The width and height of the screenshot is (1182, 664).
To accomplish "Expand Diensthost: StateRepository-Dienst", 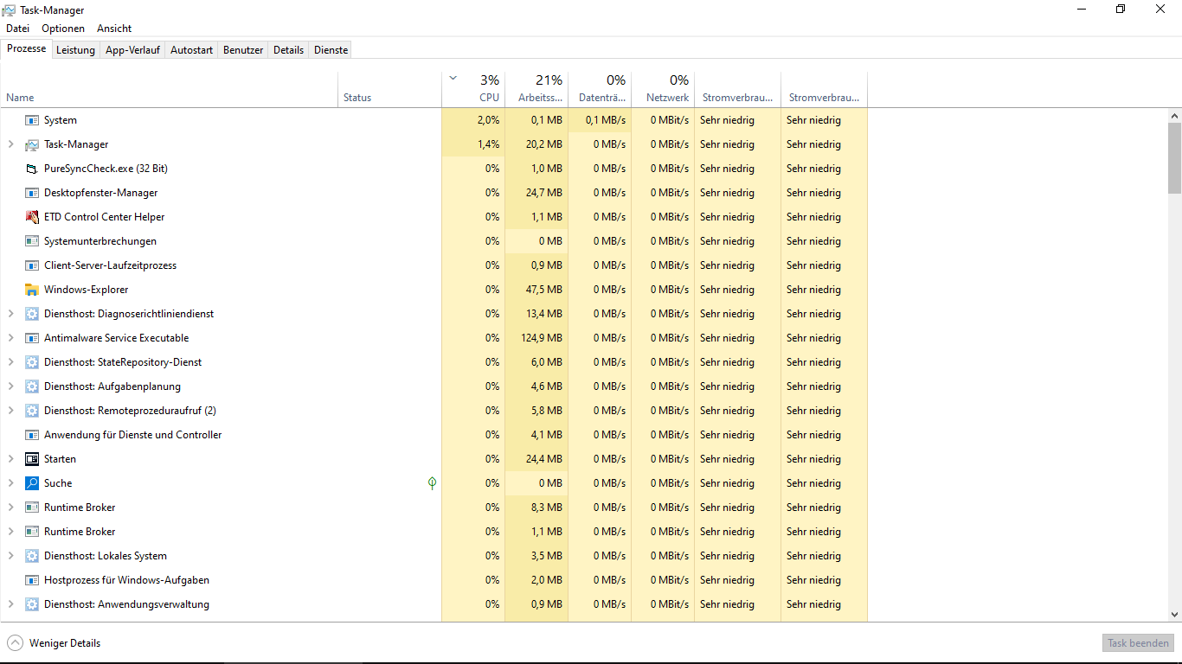I will coord(10,362).
